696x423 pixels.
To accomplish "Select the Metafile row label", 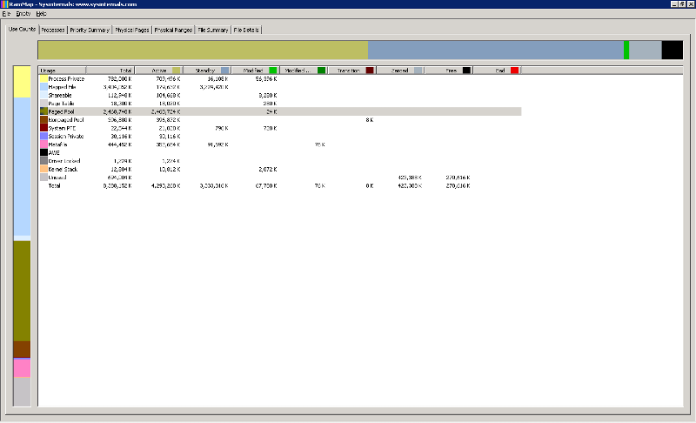I will point(57,144).
